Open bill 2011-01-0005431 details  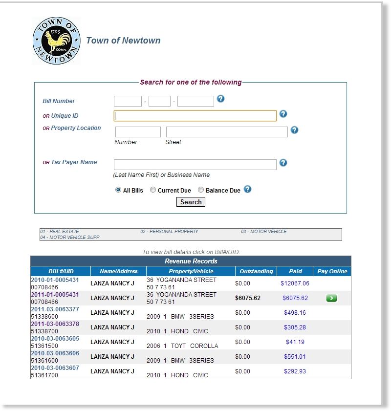(x=55, y=295)
